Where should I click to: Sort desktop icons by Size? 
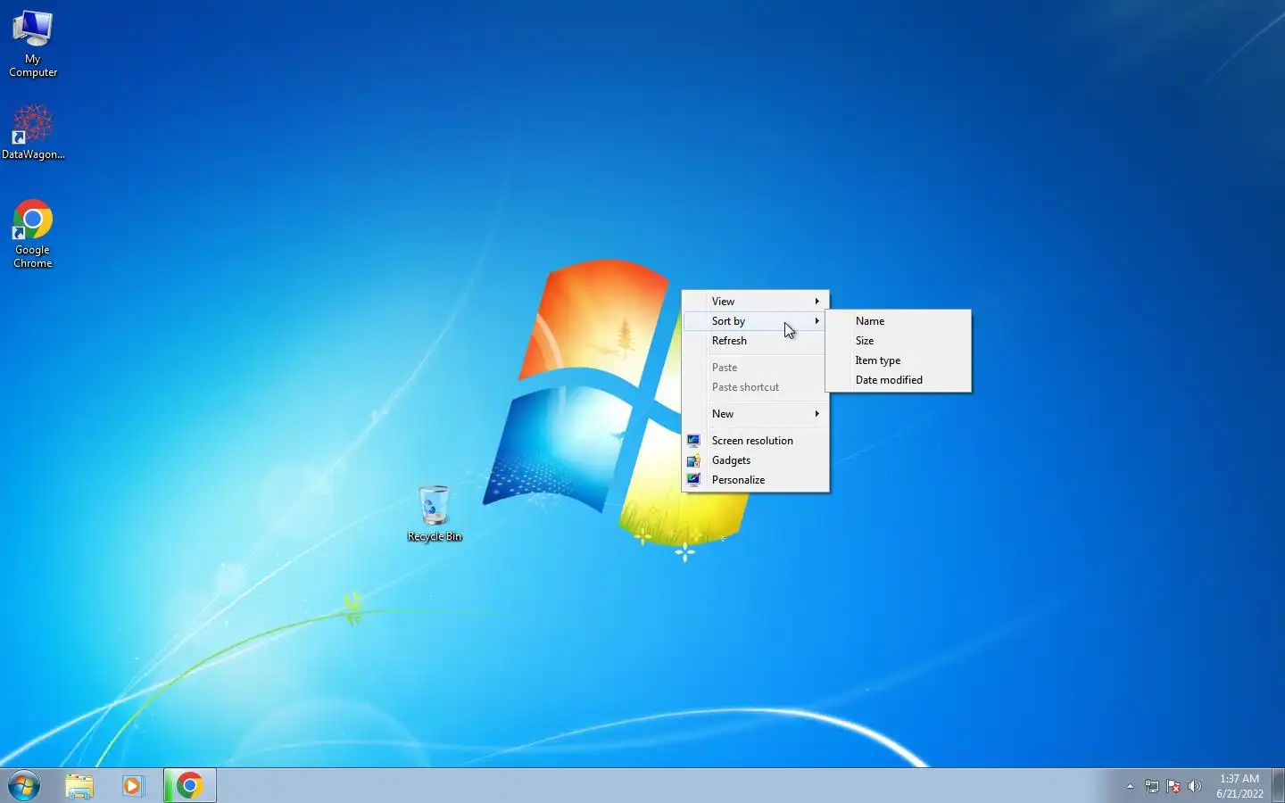[x=899, y=341]
